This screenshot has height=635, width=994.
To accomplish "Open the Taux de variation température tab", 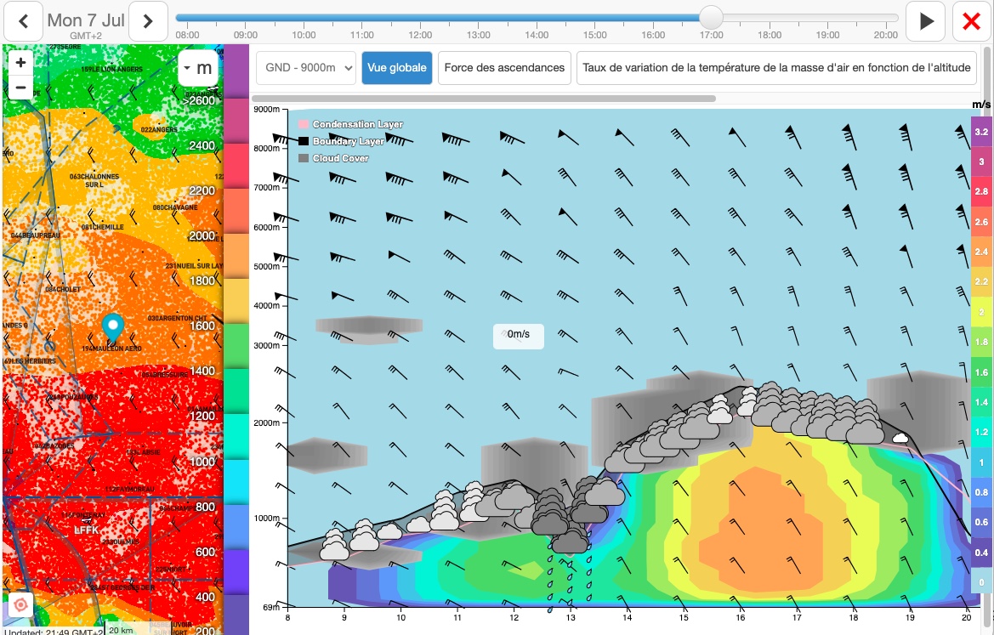I will click(775, 68).
